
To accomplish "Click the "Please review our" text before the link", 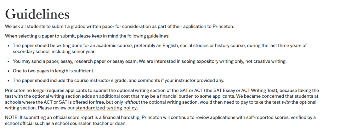I will [x=56, y=108].
